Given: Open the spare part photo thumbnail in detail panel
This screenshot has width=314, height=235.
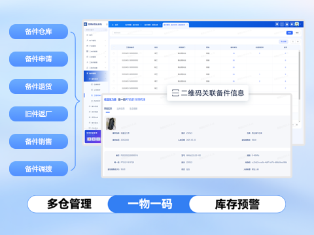Looking at the screenshot, I should click(x=111, y=123).
